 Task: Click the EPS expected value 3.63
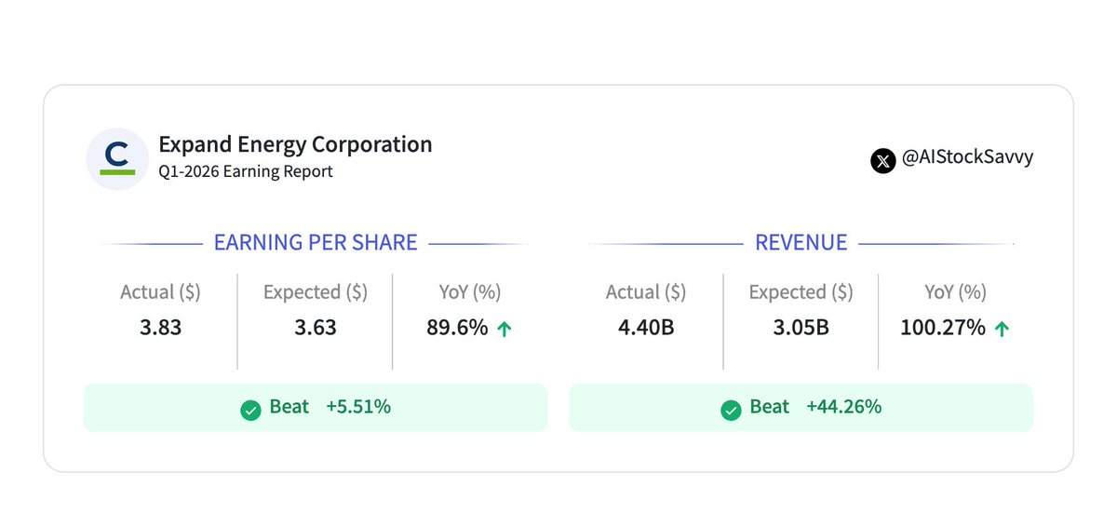316,328
